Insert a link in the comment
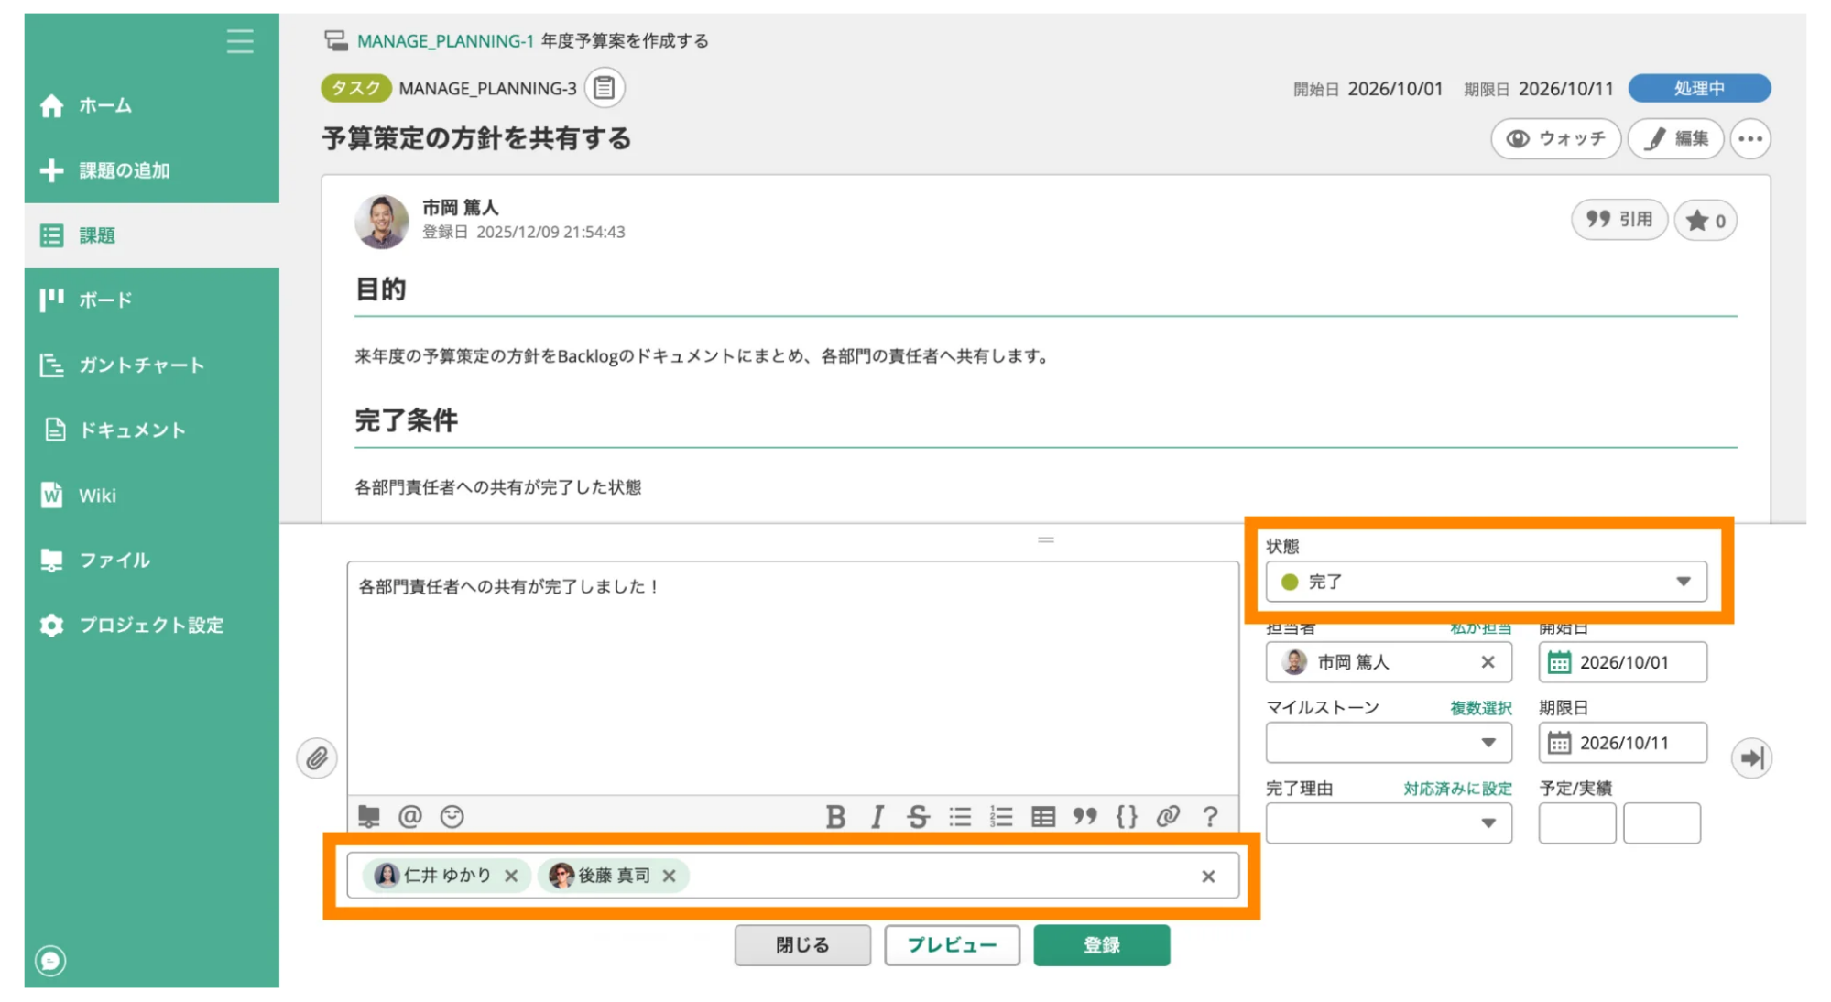 click(x=1168, y=816)
